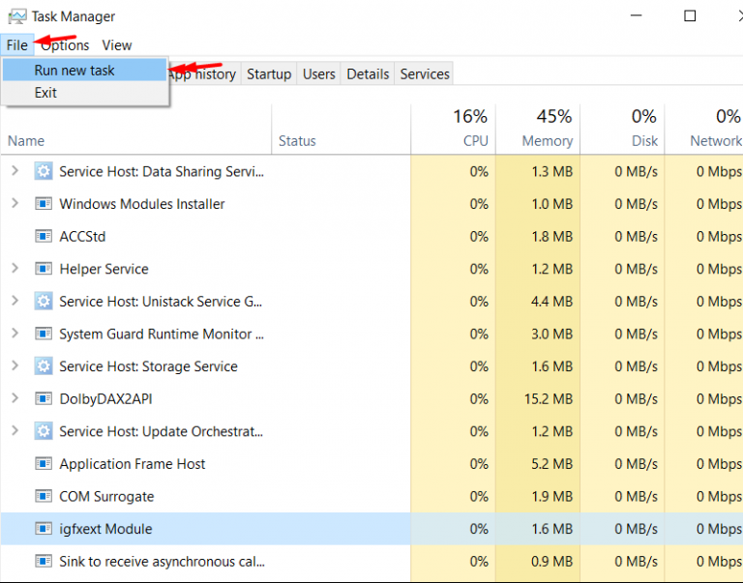Click the Windows Modules Installer process icon

coord(44,204)
